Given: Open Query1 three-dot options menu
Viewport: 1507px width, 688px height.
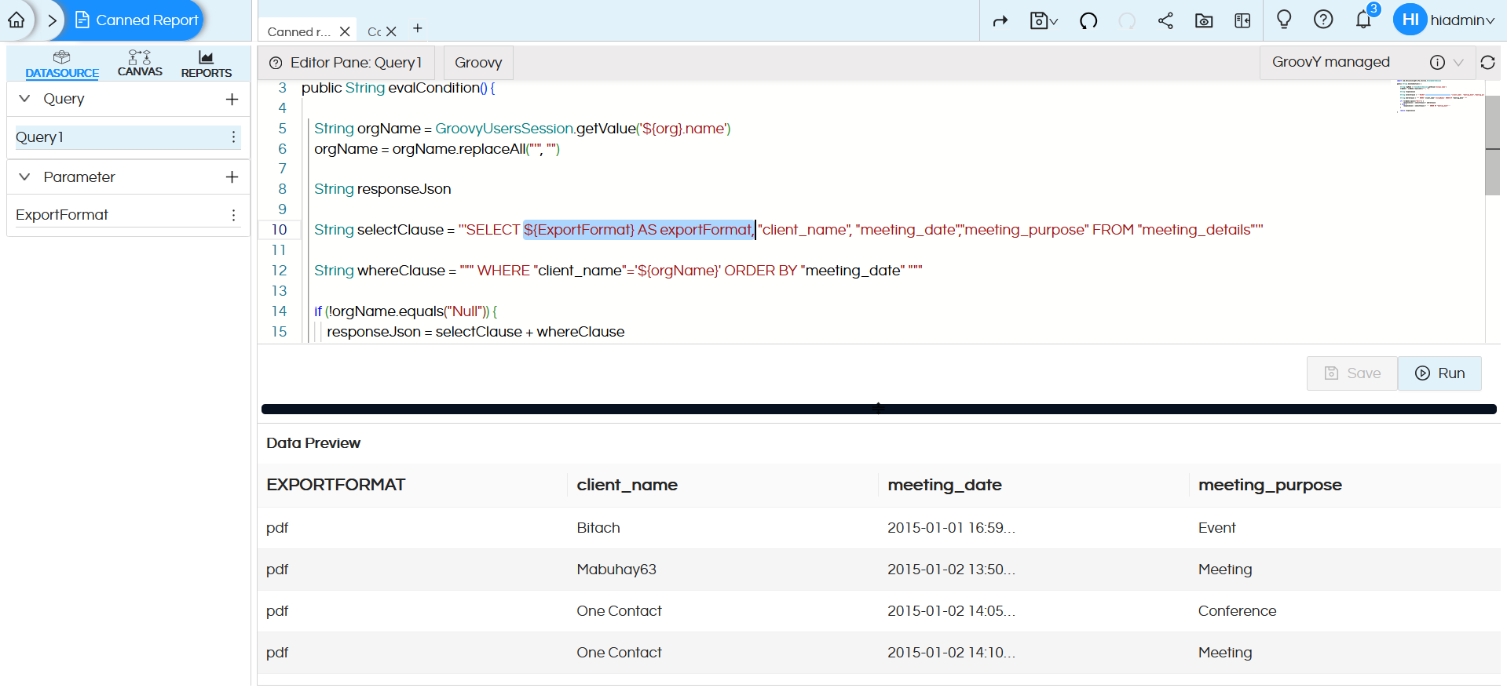Looking at the screenshot, I should (x=233, y=137).
